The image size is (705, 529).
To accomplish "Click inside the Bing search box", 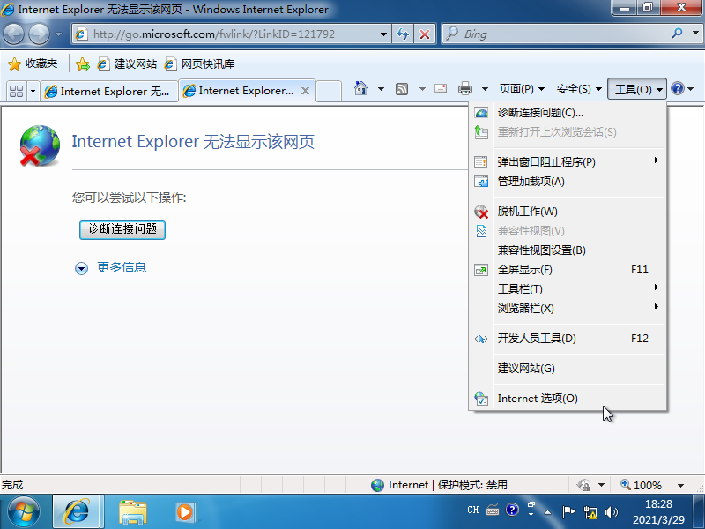I will pyautogui.click(x=546, y=34).
